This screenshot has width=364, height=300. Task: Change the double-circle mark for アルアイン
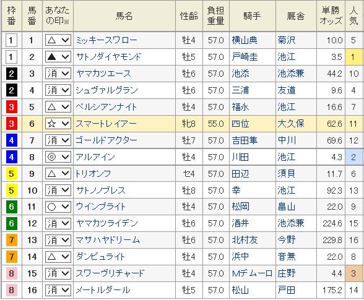coord(58,157)
